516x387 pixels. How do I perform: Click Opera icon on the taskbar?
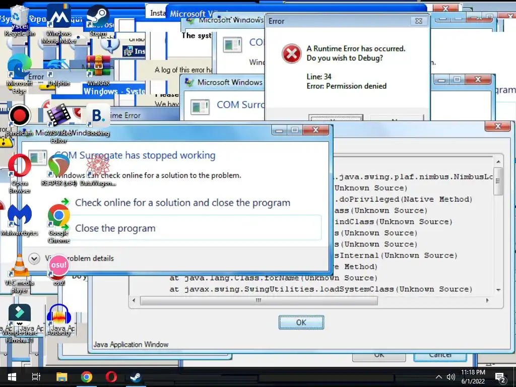[111, 377]
